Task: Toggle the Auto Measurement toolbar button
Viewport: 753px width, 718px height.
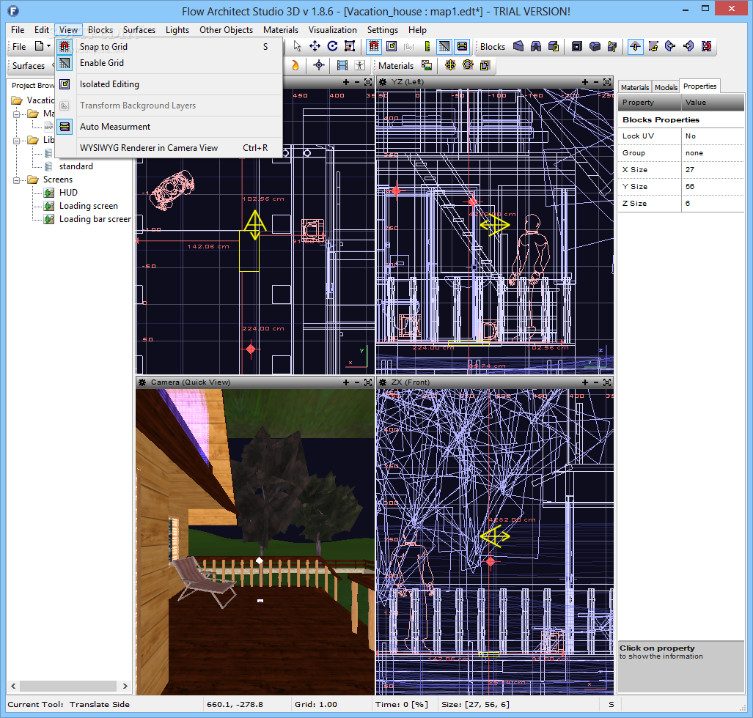Action: (462, 46)
